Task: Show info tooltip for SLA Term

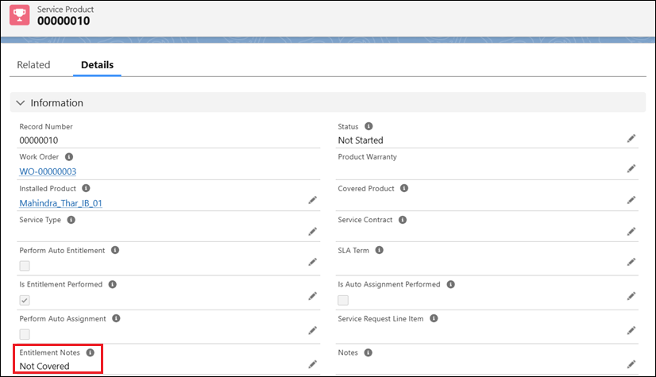Action: point(379,250)
